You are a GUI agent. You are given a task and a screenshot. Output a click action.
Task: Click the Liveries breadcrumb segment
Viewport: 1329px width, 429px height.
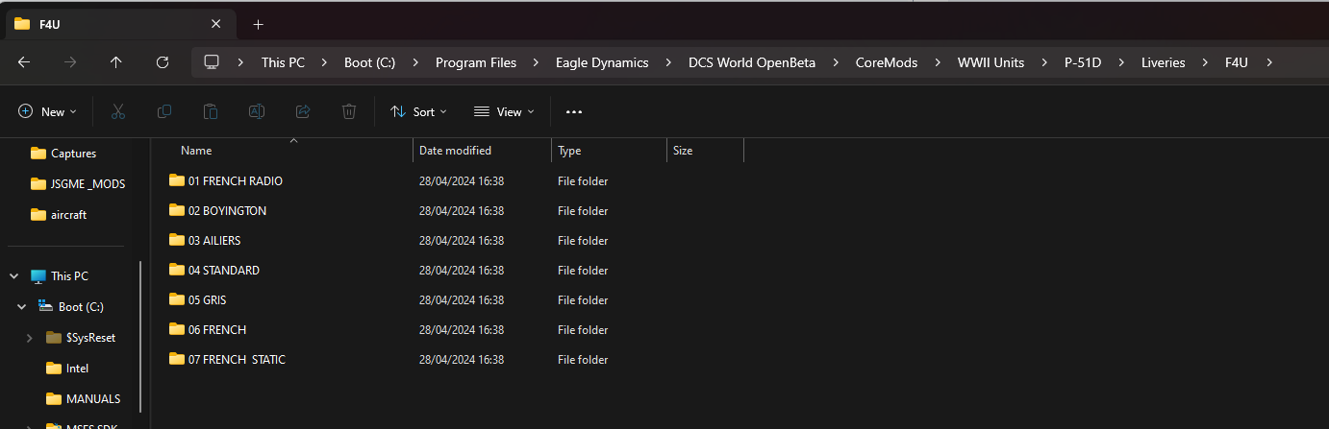pos(1163,62)
